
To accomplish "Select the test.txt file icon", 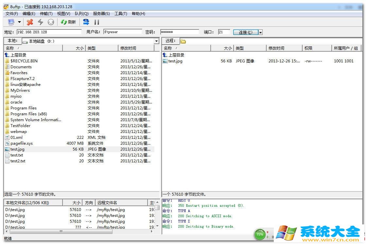I will pos(7,155).
